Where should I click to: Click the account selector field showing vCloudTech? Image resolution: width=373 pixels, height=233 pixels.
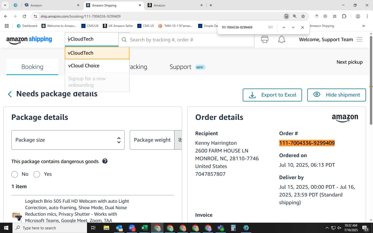92,39
